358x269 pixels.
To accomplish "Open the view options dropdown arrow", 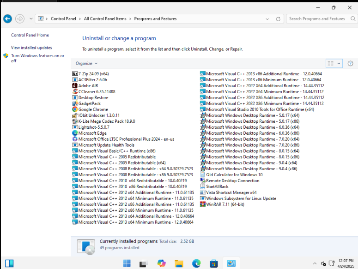I will [x=339, y=63].
